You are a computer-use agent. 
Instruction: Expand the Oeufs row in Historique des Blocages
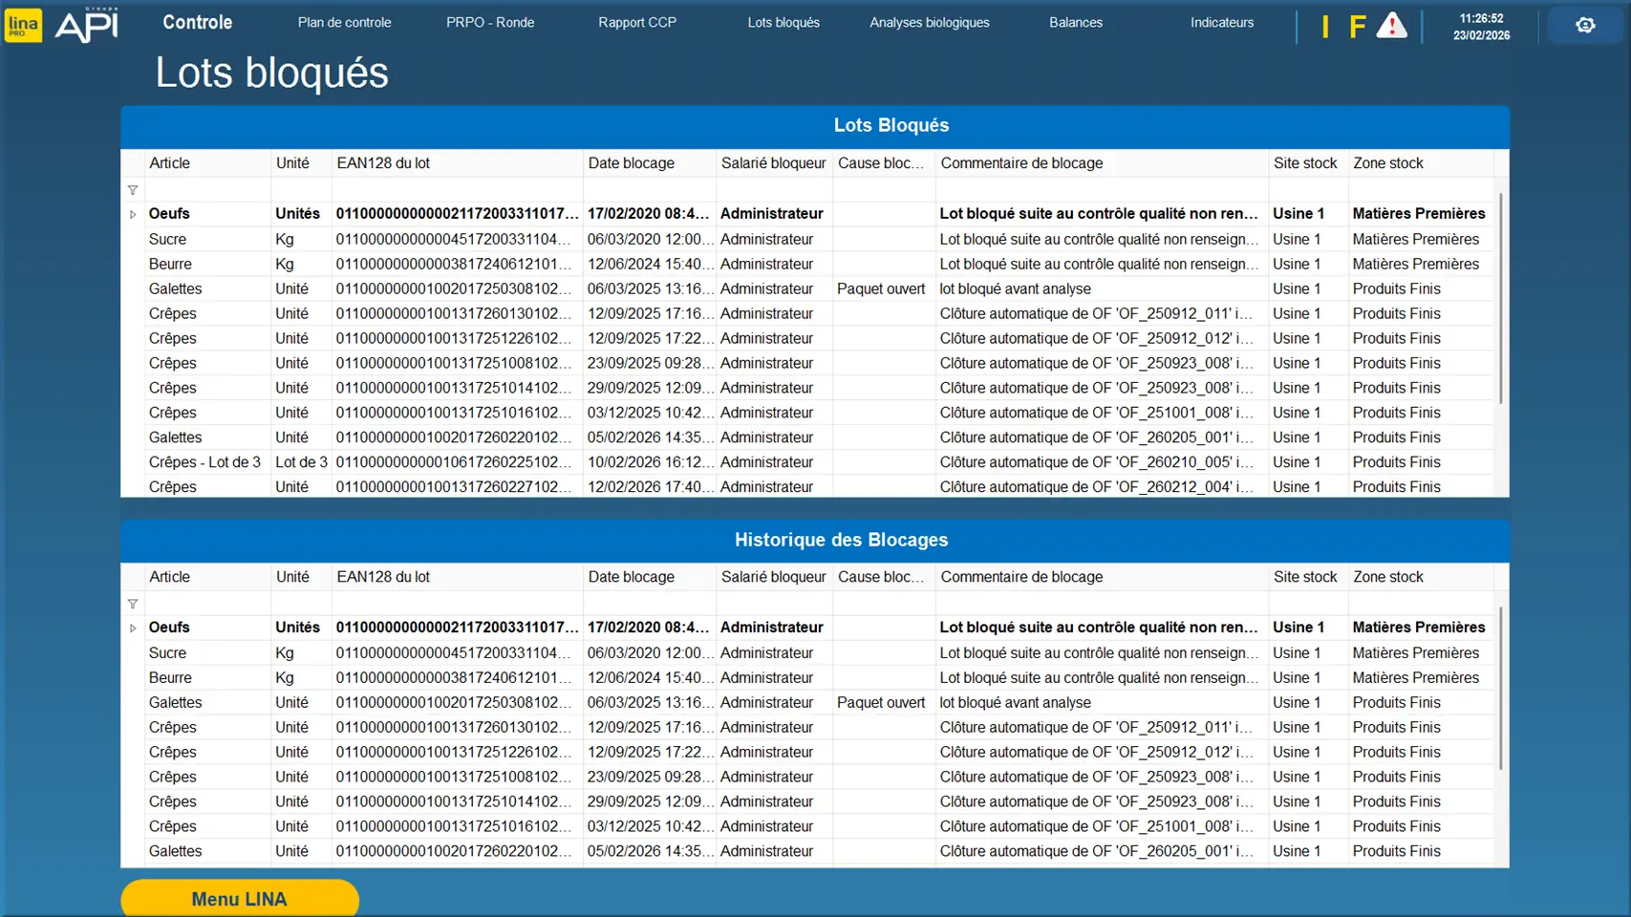[133, 628]
